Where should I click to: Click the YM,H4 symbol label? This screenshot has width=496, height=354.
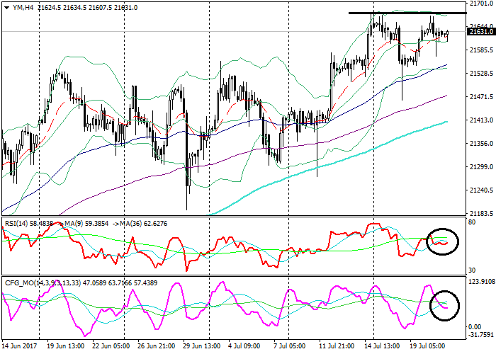23,8
